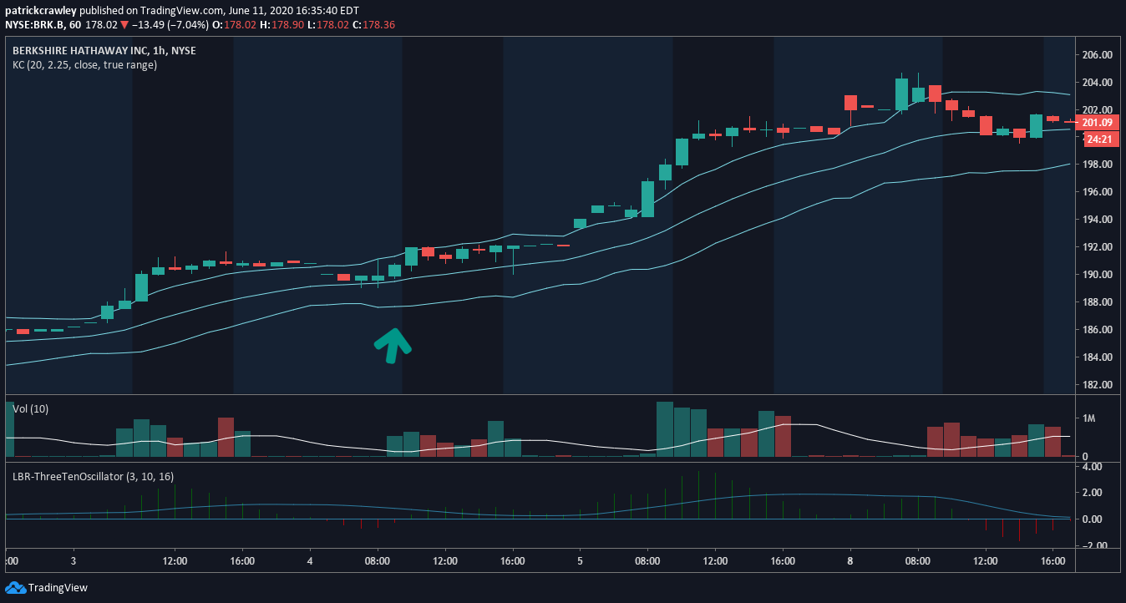1126x603 pixels.
Task: Click the 08:00 time label after day 4
Action: pyautogui.click(x=378, y=561)
